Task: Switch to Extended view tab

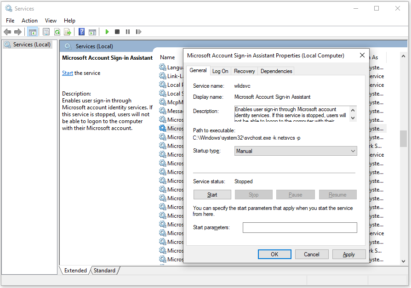Action: point(75,271)
